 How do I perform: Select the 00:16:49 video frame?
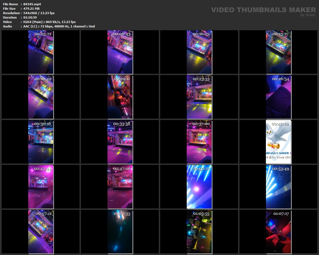(x=41, y=97)
